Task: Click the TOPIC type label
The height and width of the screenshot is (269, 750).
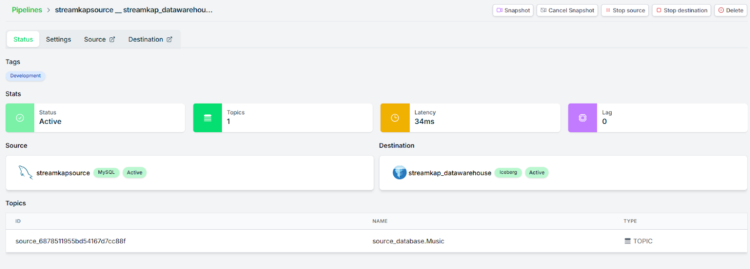Action: 643,241
